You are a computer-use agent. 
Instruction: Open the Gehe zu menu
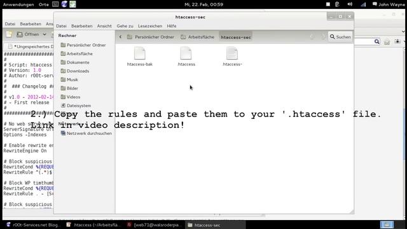point(125,26)
